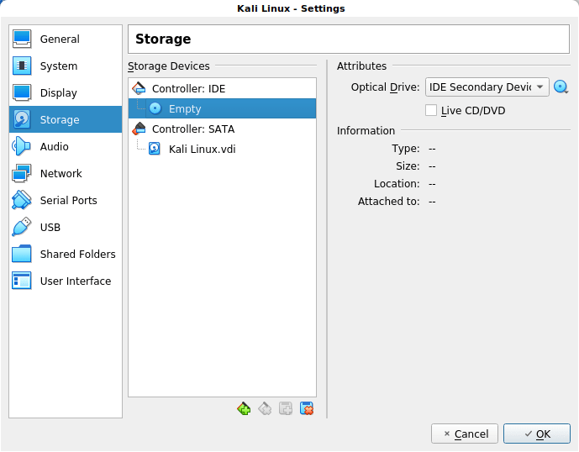
Task: Click the Information section heading
Action: [366, 130]
